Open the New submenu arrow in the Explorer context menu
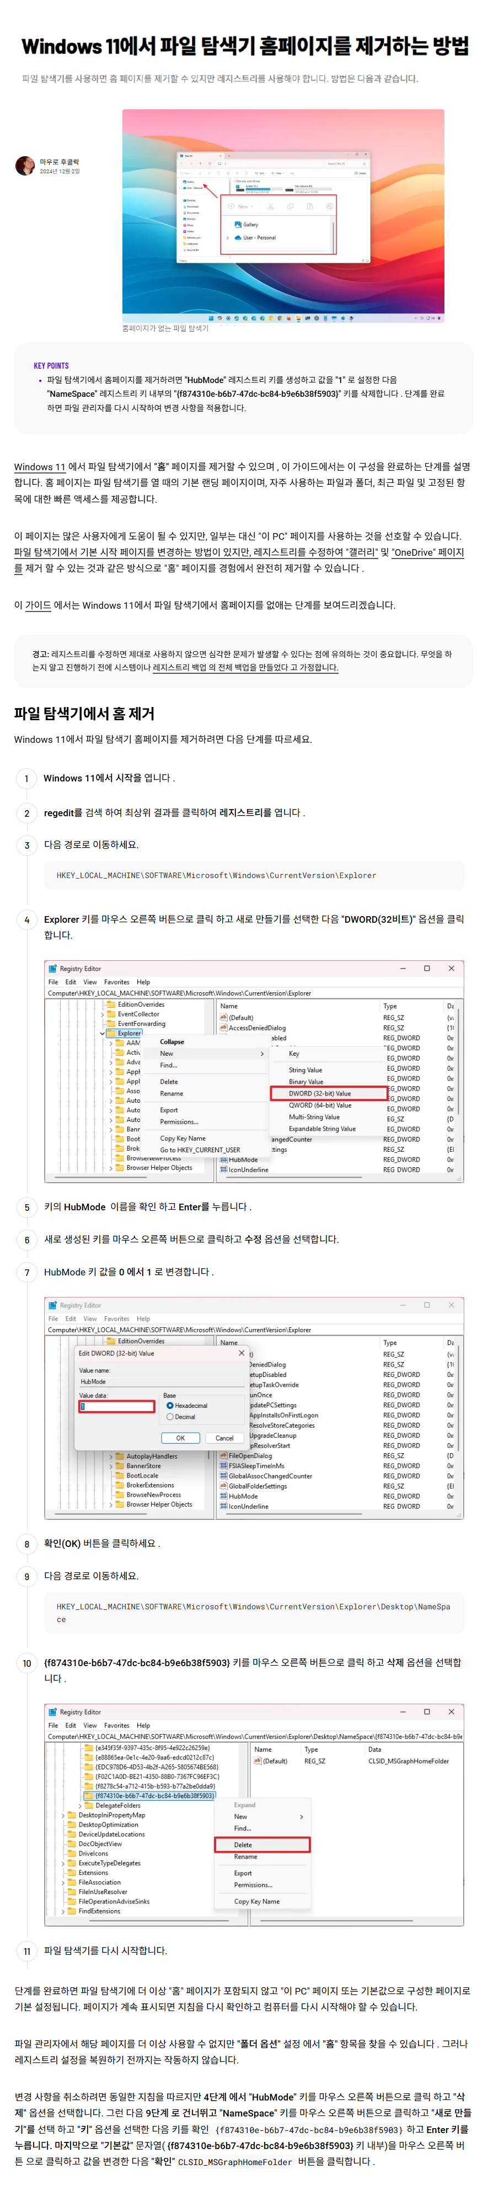Image resolution: width=488 pixels, height=2191 pixels. click(x=262, y=1054)
